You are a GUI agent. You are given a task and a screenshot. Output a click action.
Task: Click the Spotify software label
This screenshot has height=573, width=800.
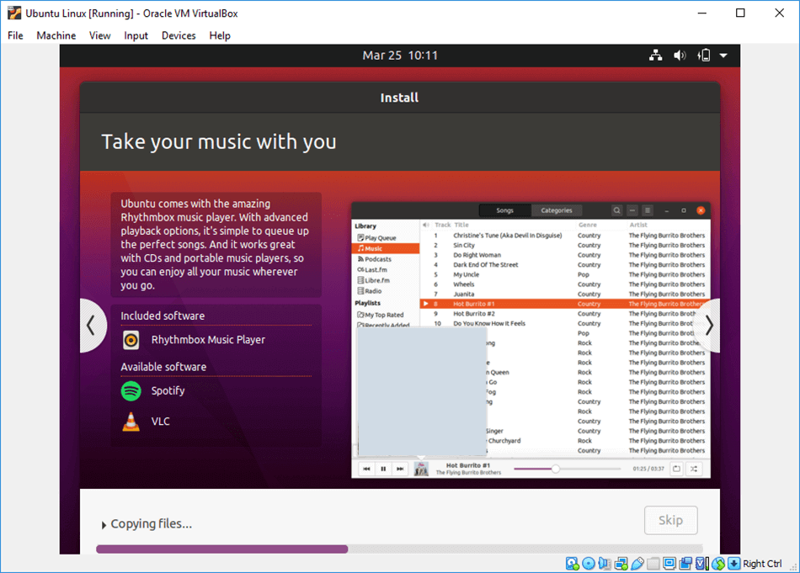168,390
